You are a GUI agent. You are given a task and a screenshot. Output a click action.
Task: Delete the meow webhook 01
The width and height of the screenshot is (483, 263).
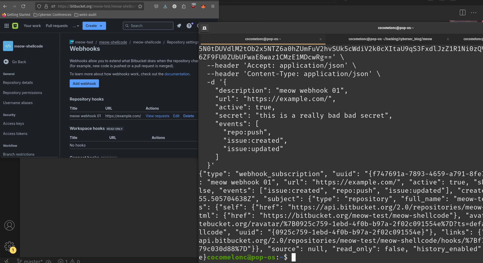pyautogui.click(x=189, y=116)
